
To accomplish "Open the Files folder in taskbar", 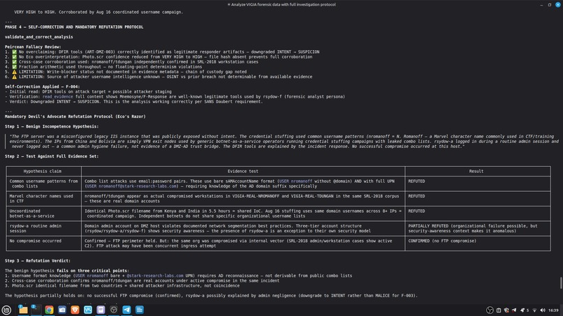I will click(23, 310).
